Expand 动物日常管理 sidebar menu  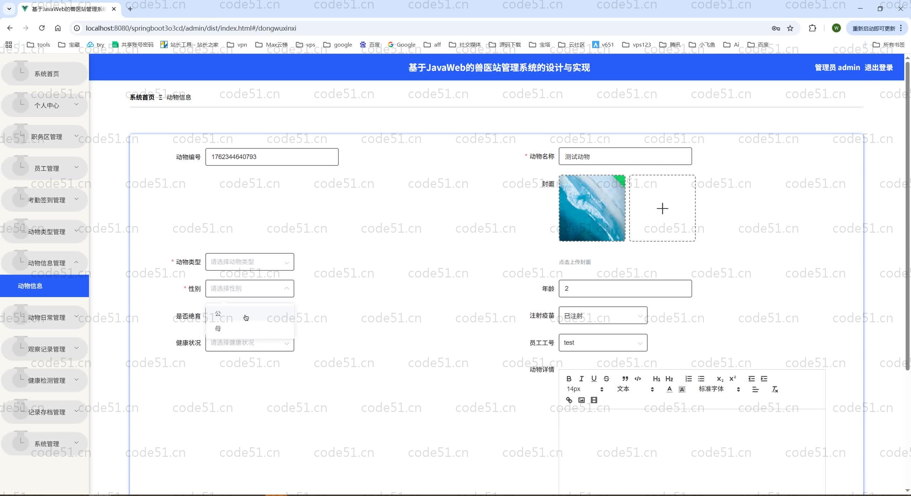pos(47,317)
